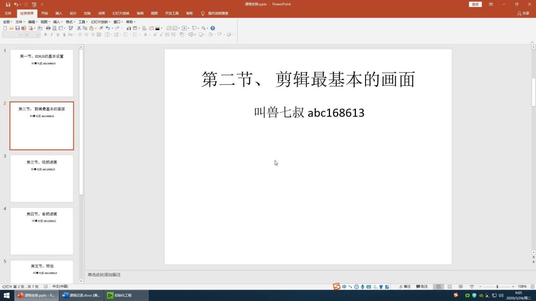Expand the Undo history dropdown arrow
The image size is (536, 301).
coord(112,28)
